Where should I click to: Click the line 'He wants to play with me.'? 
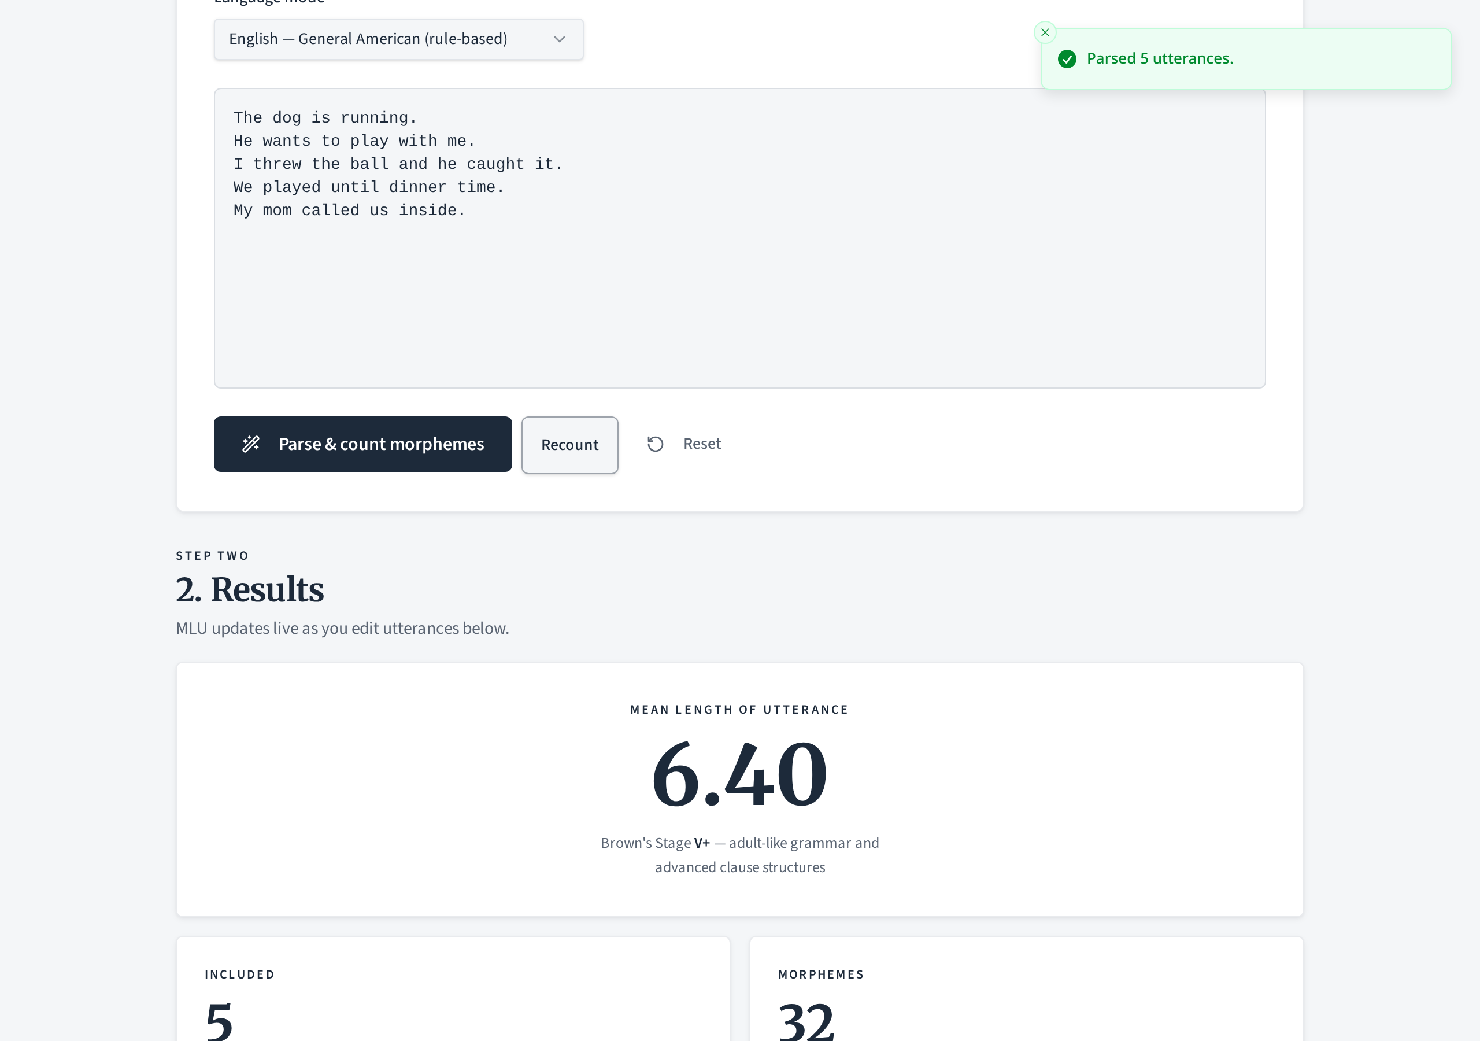(x=354, y=141)
